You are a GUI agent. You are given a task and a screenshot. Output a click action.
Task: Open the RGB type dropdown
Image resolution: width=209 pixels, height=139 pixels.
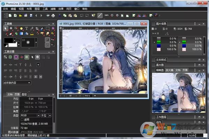(30, 115)
